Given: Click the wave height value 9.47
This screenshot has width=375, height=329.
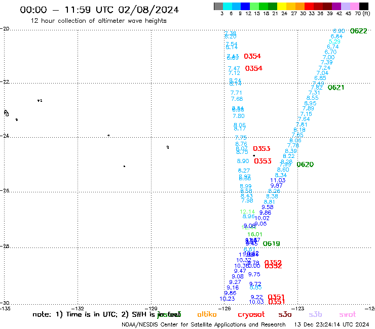Looking at the screenshot, I should click(x=240, y=271).
